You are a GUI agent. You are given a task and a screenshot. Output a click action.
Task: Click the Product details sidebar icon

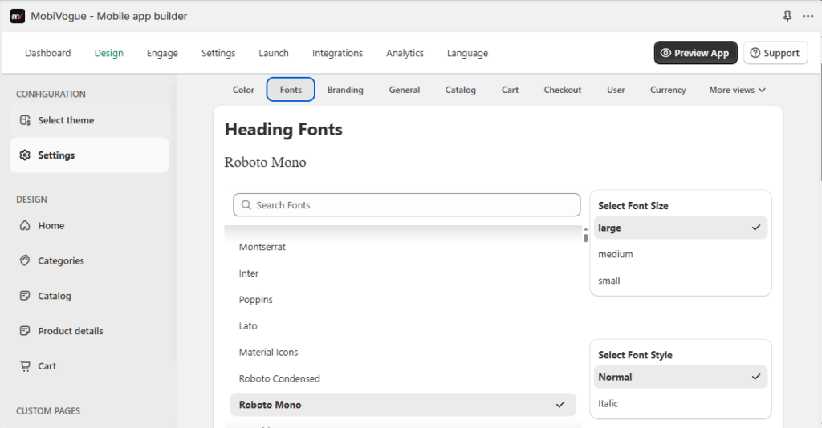click(x=25, y=331)
